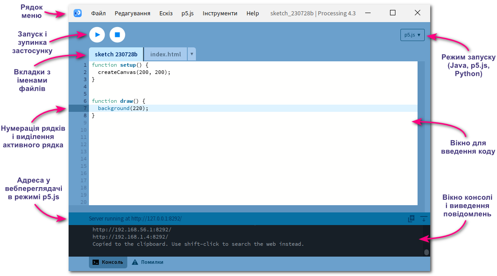497x276 pixels.
Task: Open the Редагування menu
Action: point(132,13)
